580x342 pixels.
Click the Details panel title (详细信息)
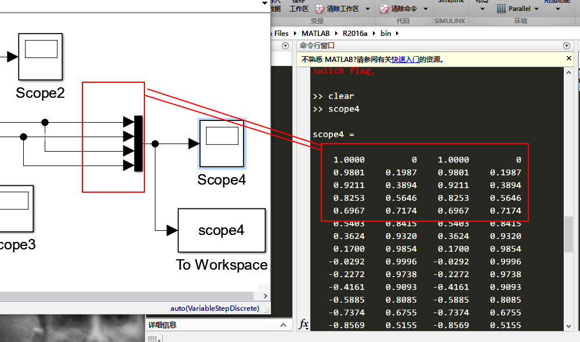[162, 325]
